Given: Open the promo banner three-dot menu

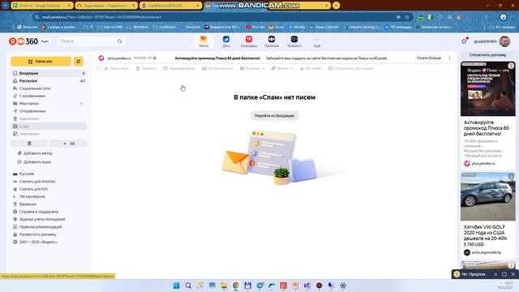Looking at the screenshot, I should click(449, 58).
